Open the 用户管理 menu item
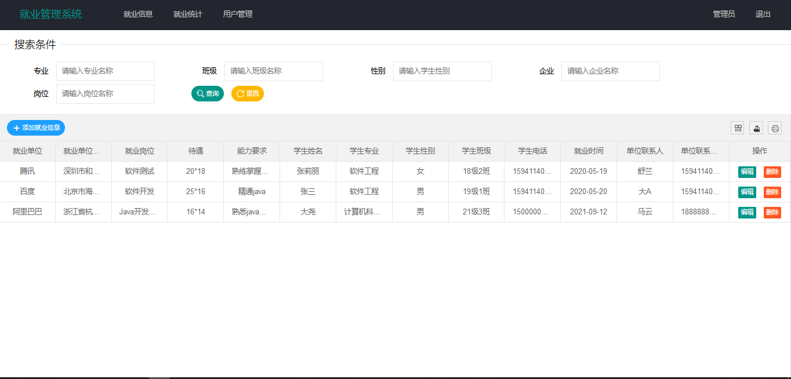The image size is (791, 379). pyautogui.click(x=237, y=14)
